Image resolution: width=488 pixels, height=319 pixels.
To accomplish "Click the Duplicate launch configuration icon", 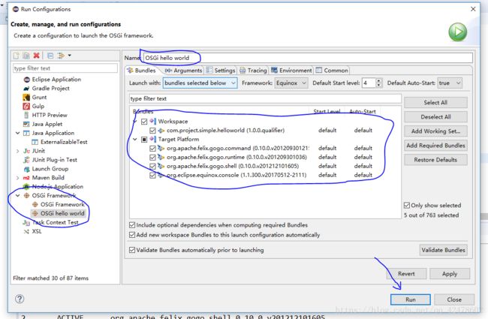I will click(x=26, y=56).
